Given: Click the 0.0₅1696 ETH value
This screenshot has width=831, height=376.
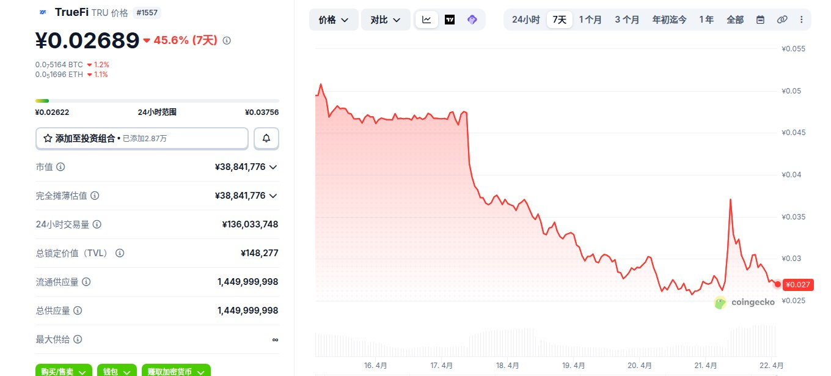Looking at the screenshot, I should (x=59, y=74).
